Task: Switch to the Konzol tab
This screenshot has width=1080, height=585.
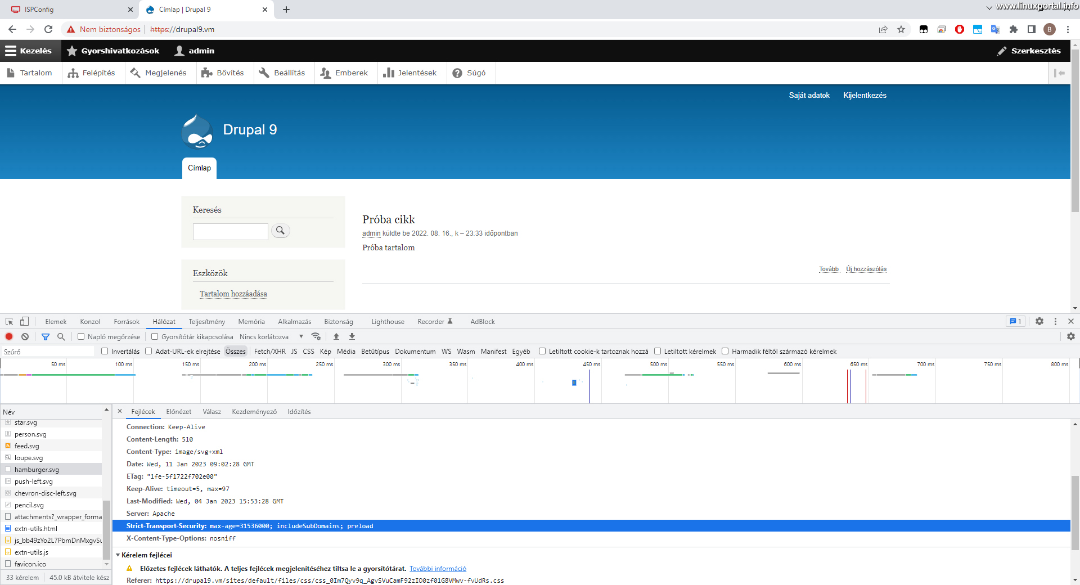Action: pos(90,321)
